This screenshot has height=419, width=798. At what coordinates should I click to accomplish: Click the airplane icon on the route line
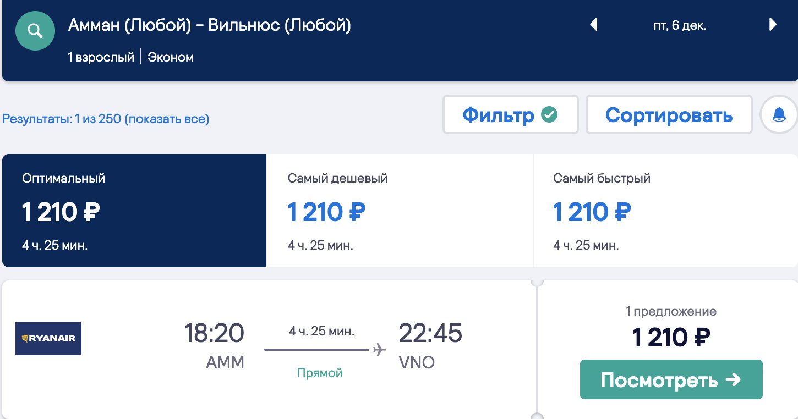pyautogui.click(x=379, y=350)
